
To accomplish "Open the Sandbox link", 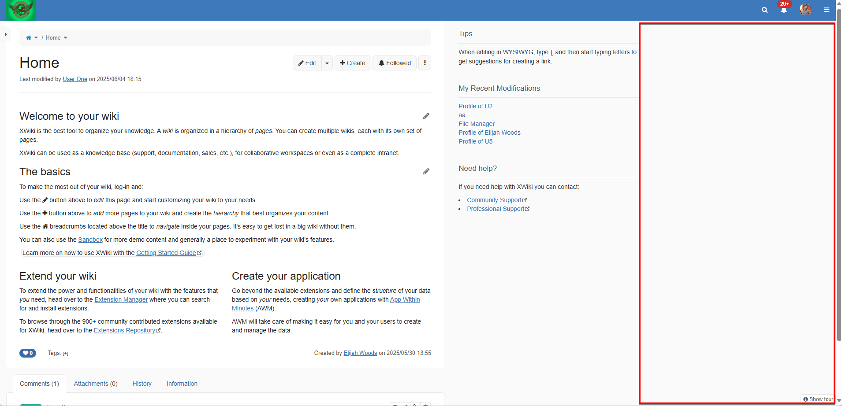I will coord(90,240).
